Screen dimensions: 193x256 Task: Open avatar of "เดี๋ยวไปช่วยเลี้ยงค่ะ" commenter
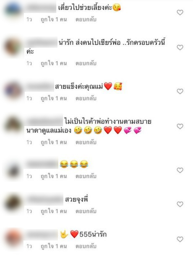tap(13, 10)
